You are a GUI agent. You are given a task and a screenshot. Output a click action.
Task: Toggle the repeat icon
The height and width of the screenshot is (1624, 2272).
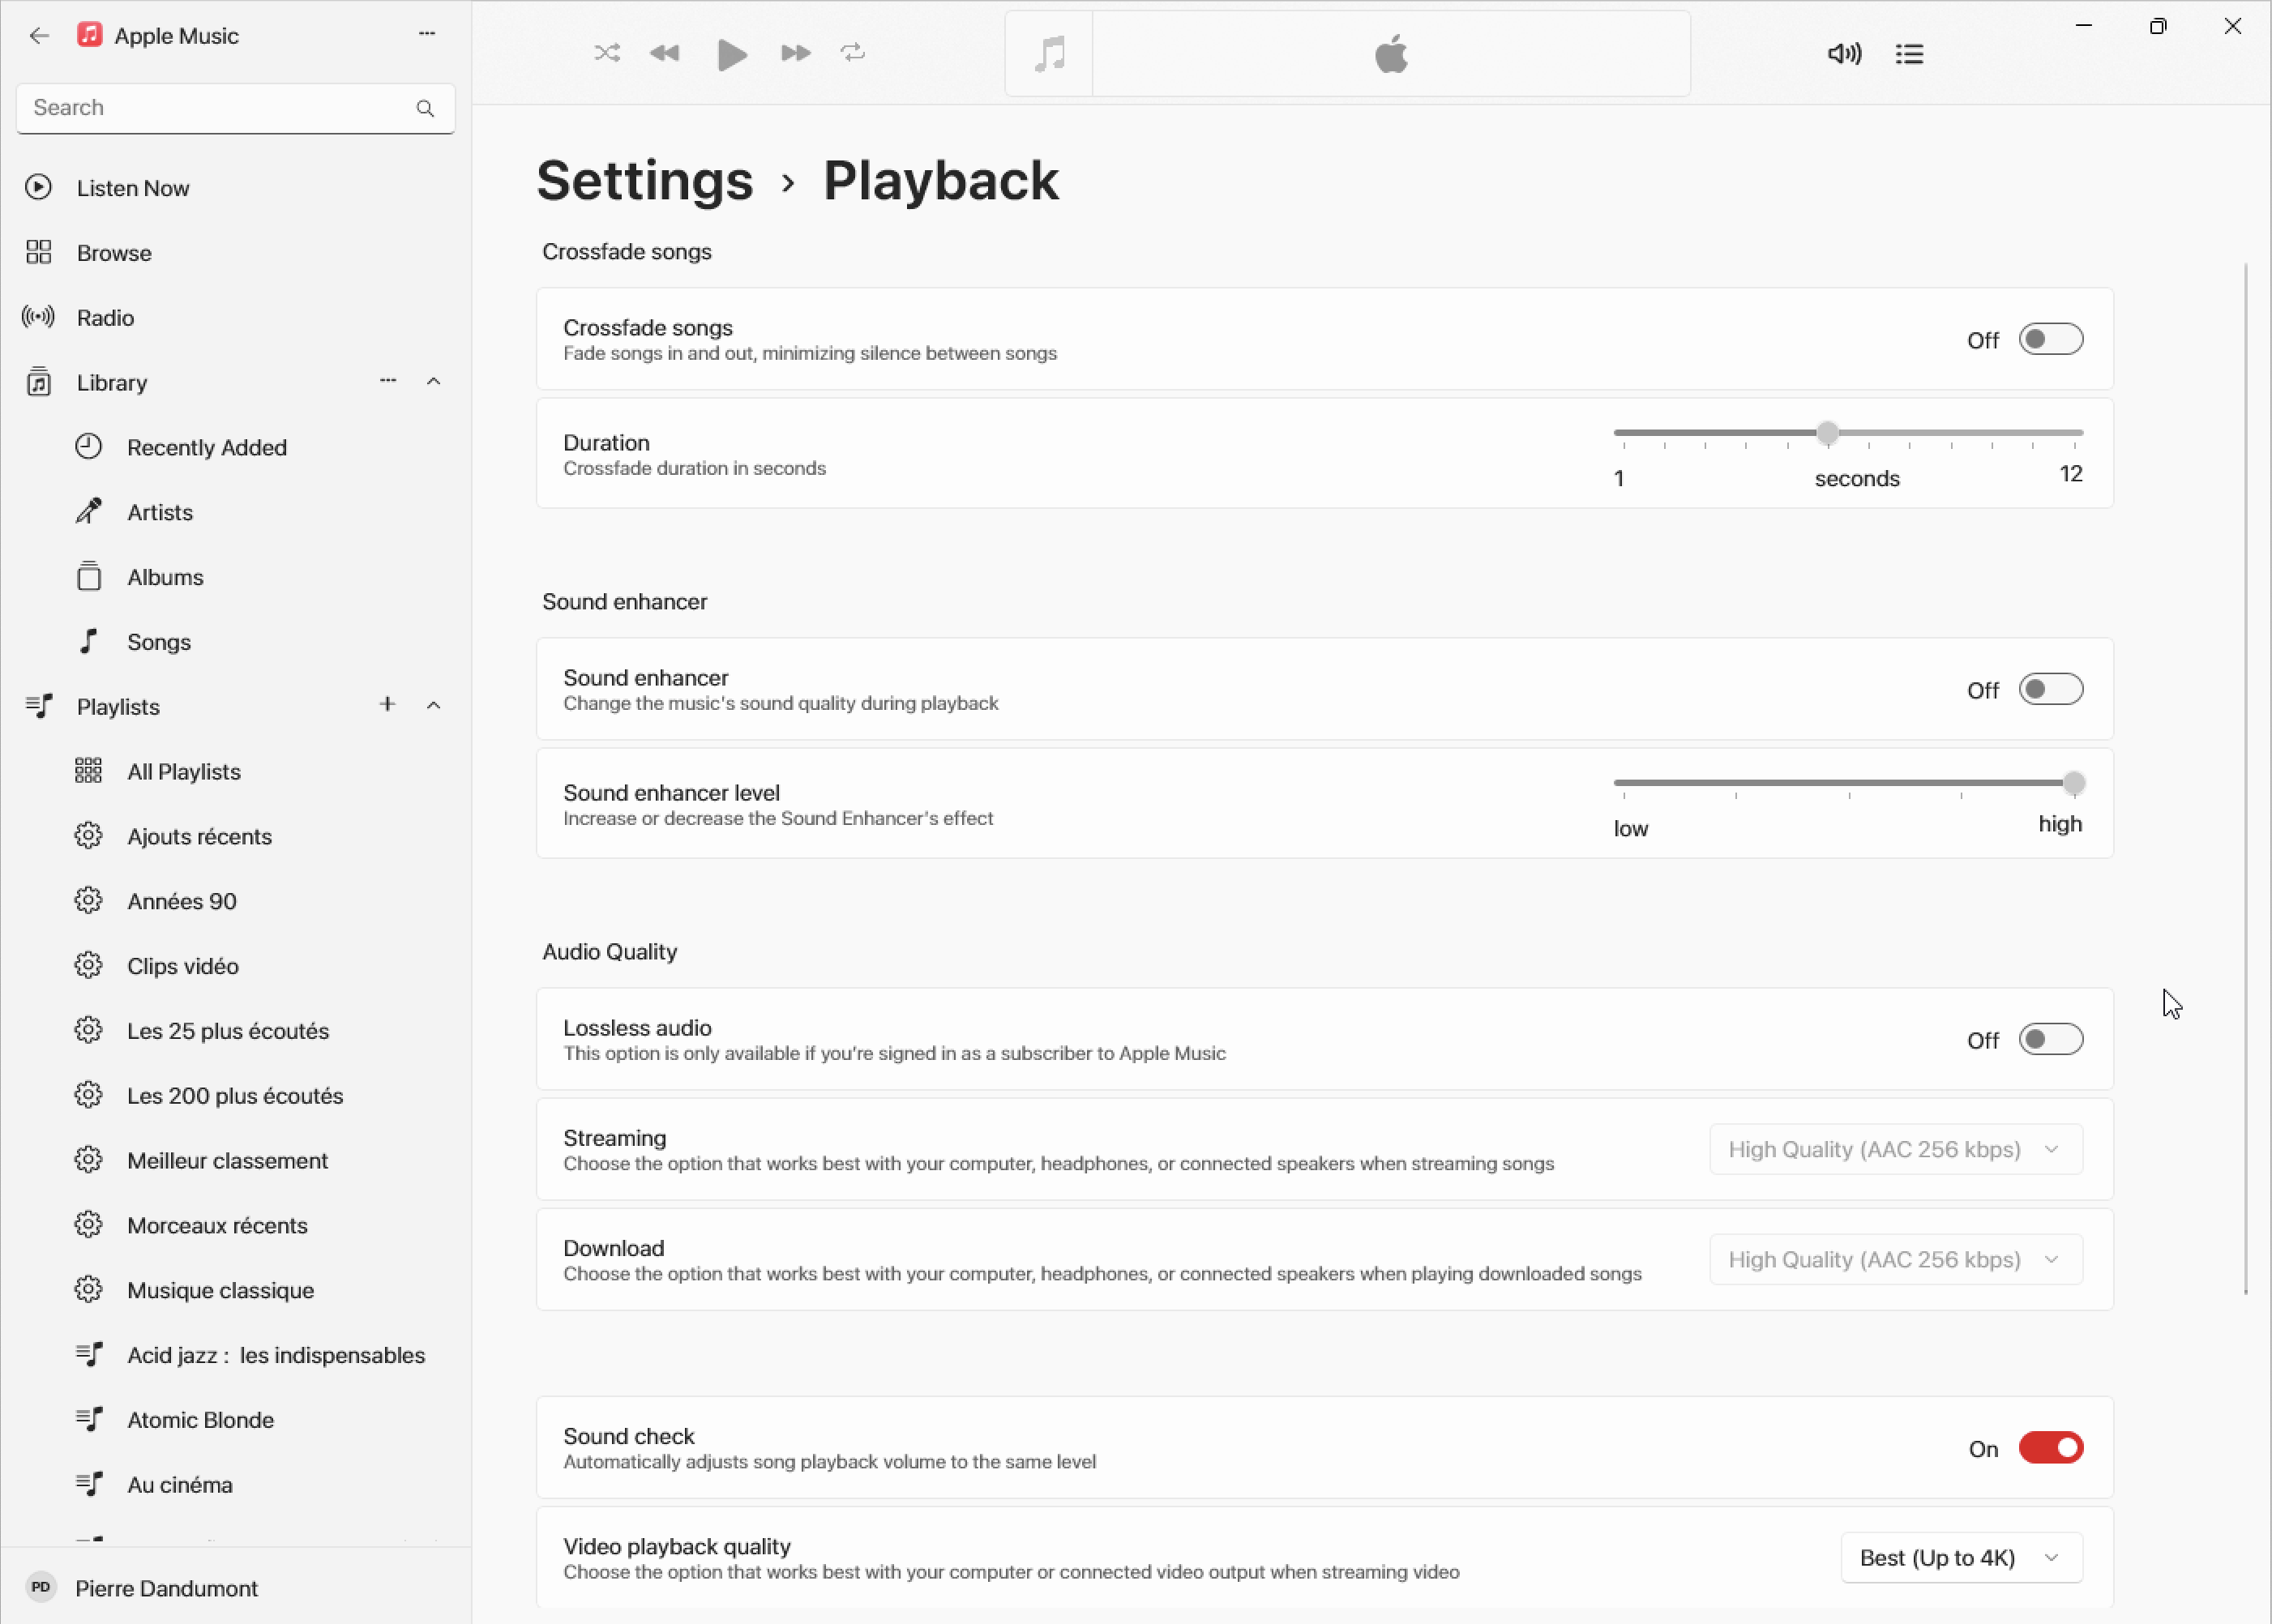(x=852, y=53)
